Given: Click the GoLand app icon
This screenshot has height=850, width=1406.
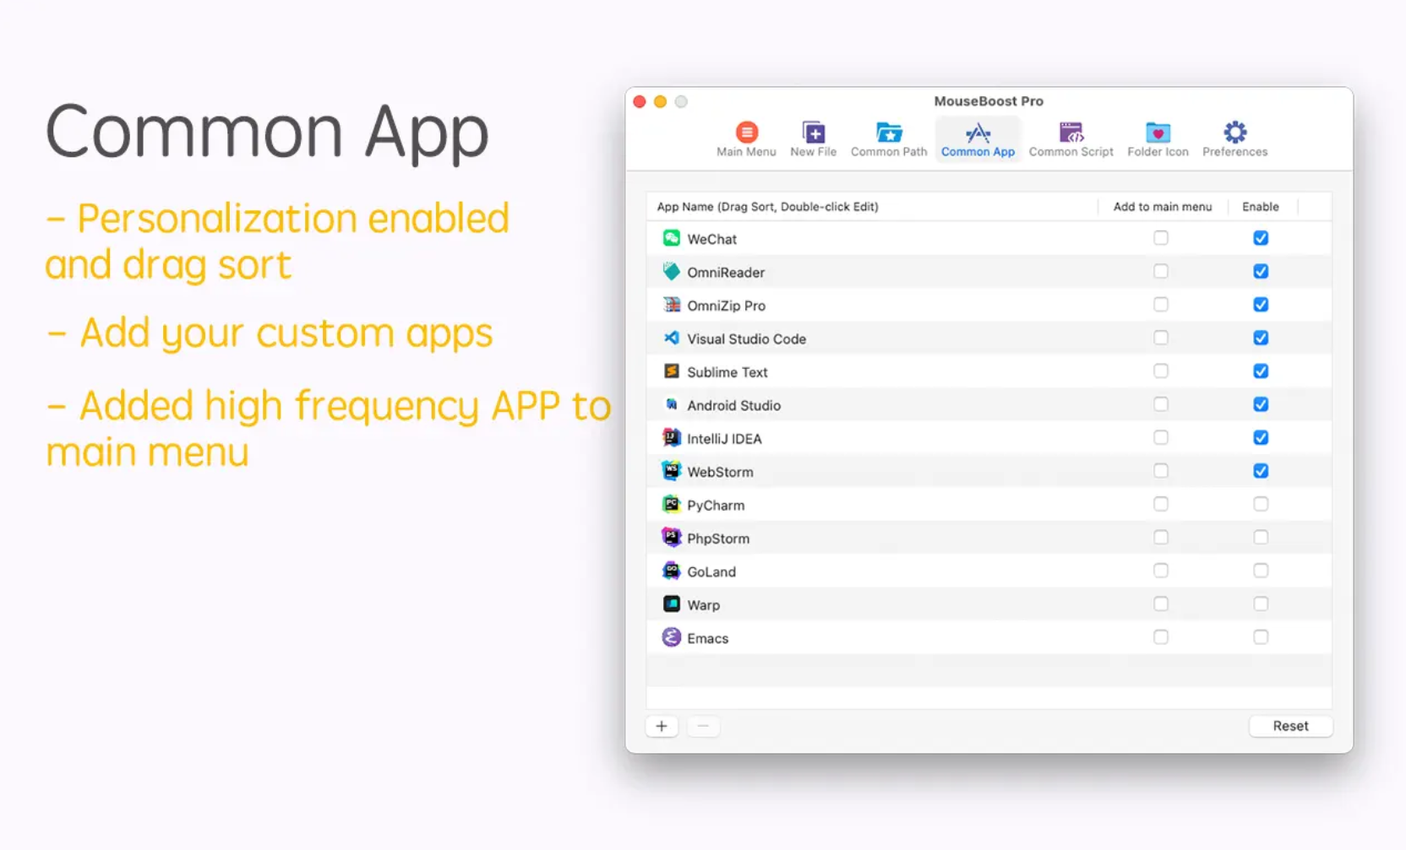Looking at the screenshot, I should [x=671, y=571].
